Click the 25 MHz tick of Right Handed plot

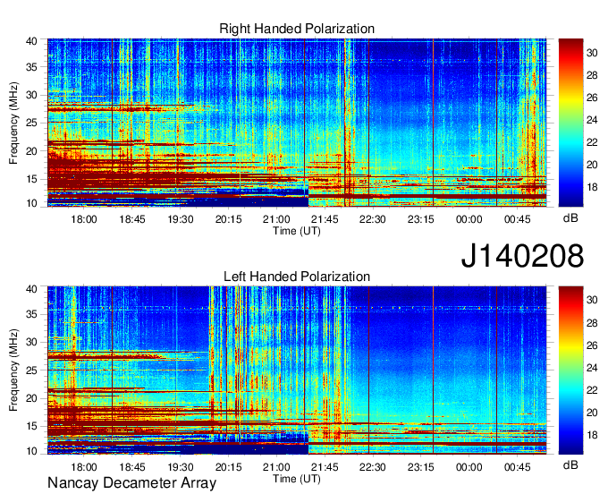tap(31, 123)
